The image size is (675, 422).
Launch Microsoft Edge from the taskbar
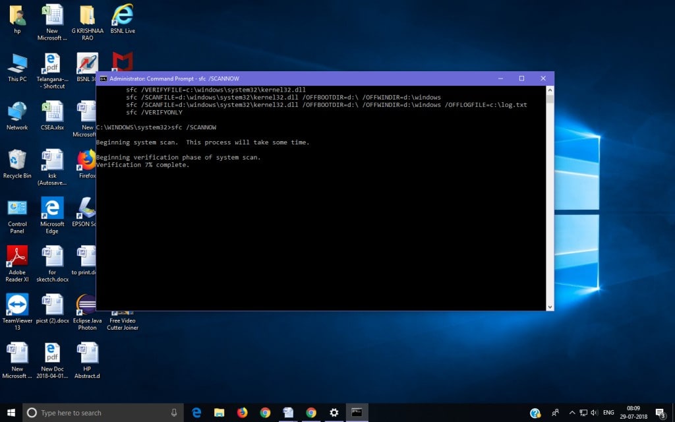tap(196, 412)
